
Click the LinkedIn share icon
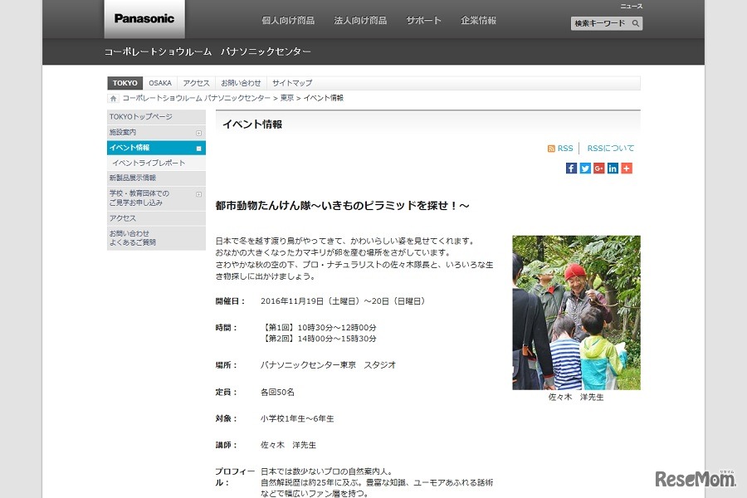(x=613, y=168)
